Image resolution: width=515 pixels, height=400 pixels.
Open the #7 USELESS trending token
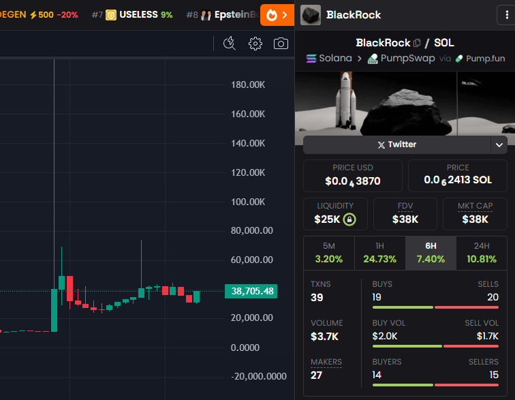[x=132, y=15]
